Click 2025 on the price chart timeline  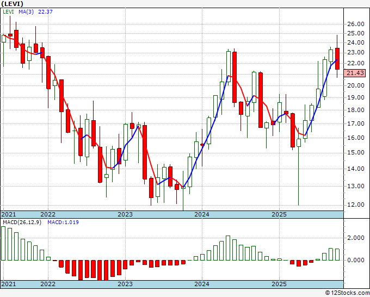coord(279,214)
